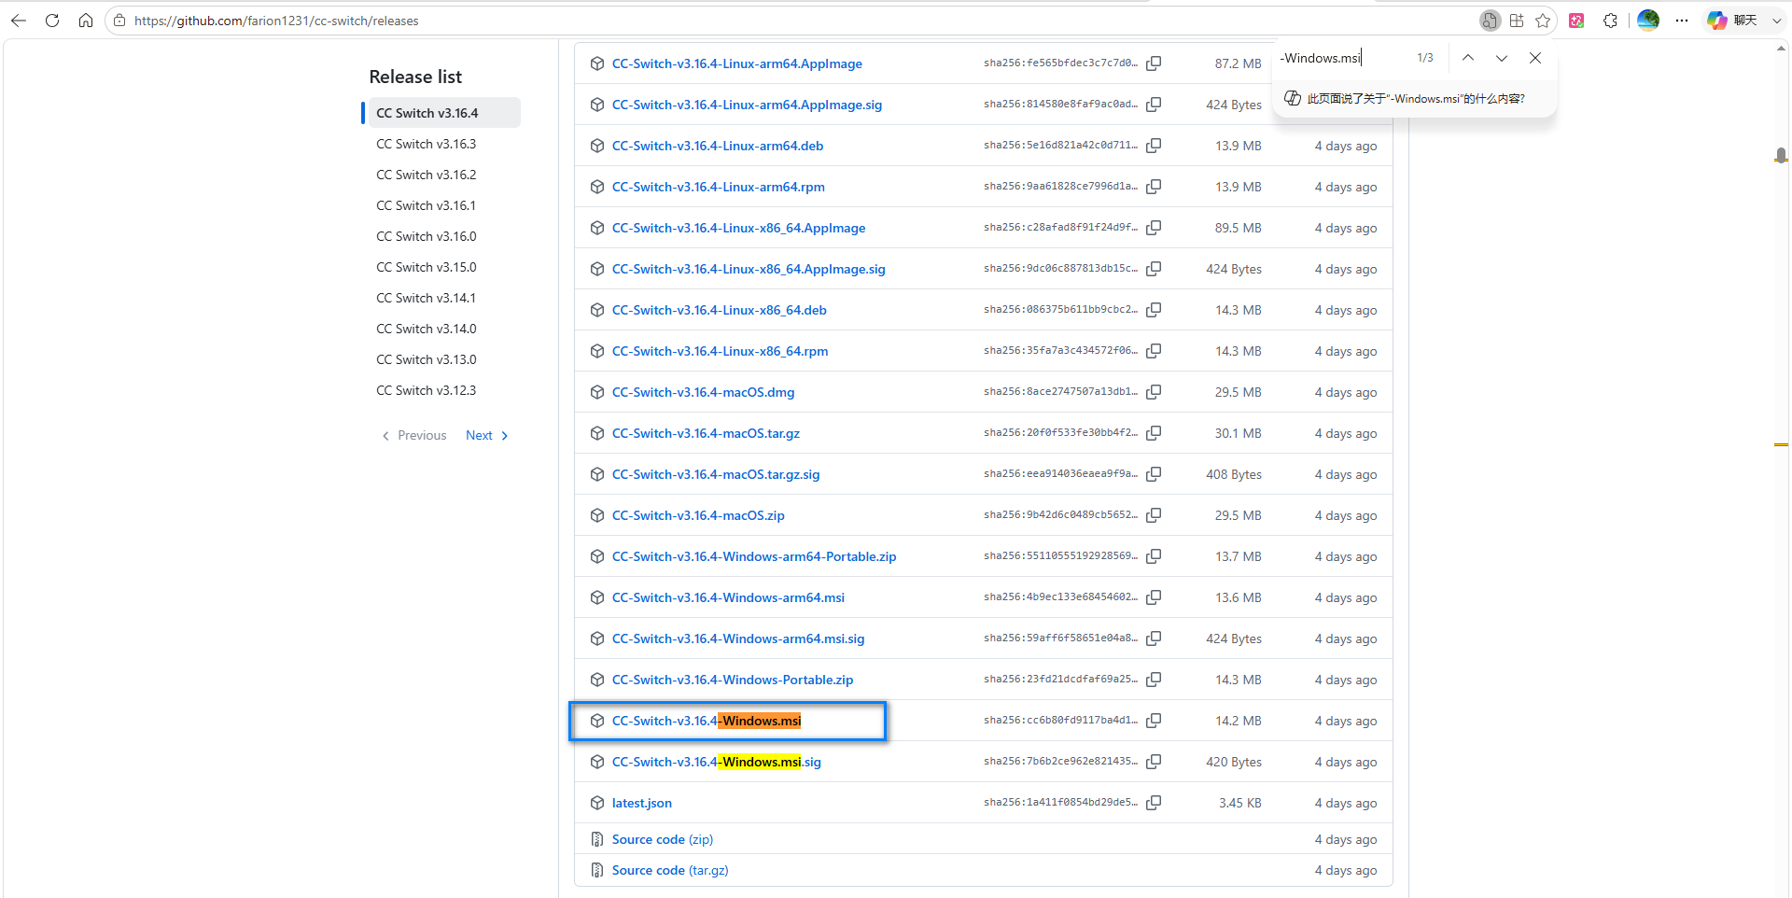The image size is (1792, 898).
Task: Copy SHA256 hash for latest.json
Action: click(1154, 803)
